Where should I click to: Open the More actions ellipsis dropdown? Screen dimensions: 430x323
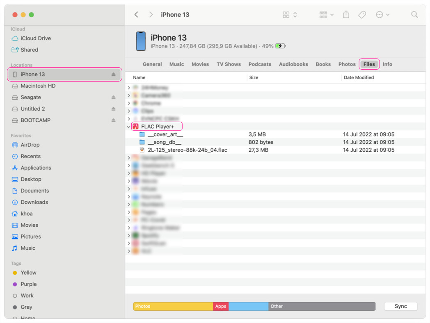point(382,15)
